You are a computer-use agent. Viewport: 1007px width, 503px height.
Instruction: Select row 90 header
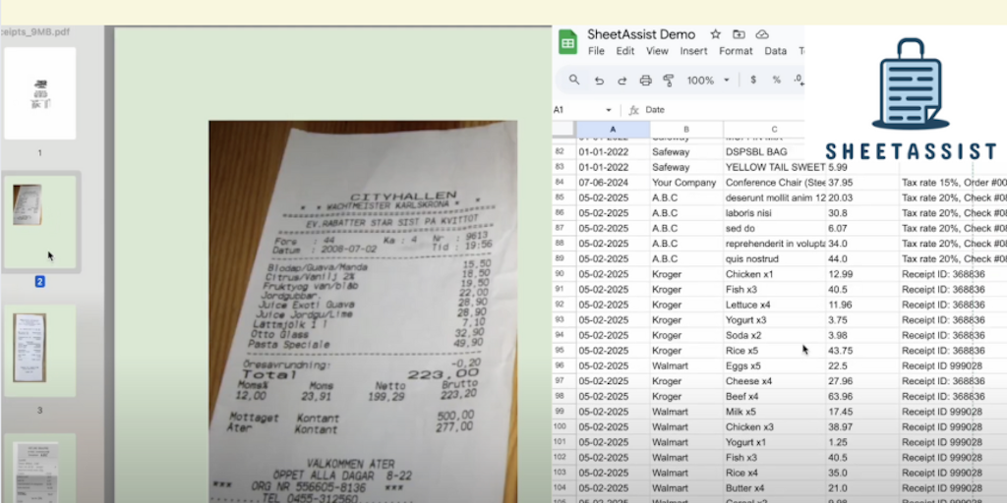[x=563, y=275]
